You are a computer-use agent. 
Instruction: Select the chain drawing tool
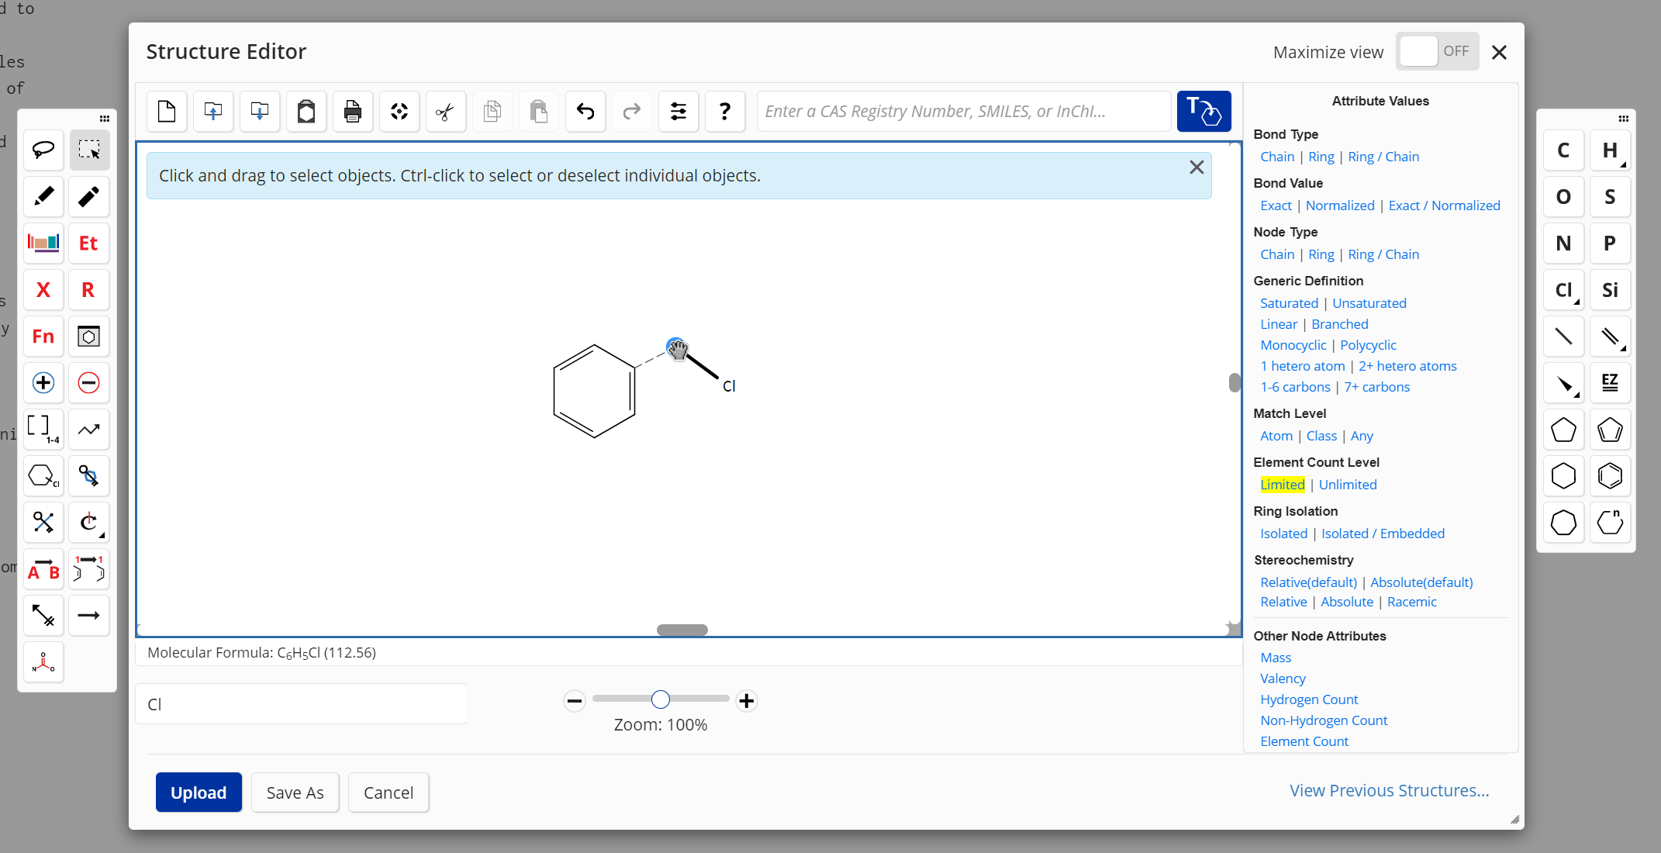[89, 429]
